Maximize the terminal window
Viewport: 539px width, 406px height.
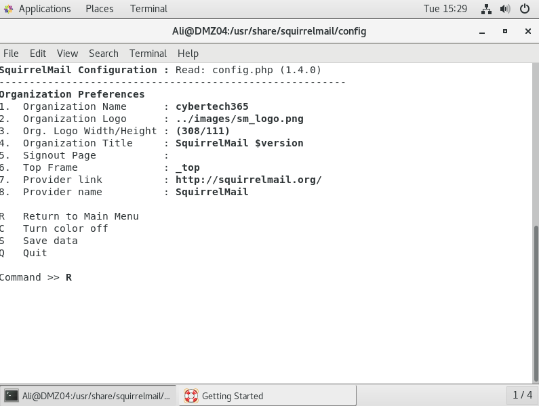[505, 32]
